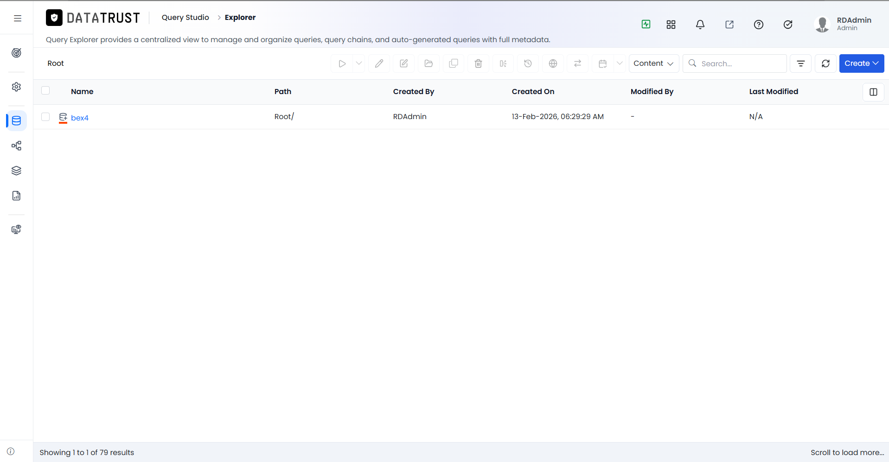Expand the arrow next to run icon

(x=359, y=63)
